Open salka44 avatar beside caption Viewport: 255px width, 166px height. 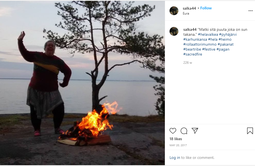174,31
